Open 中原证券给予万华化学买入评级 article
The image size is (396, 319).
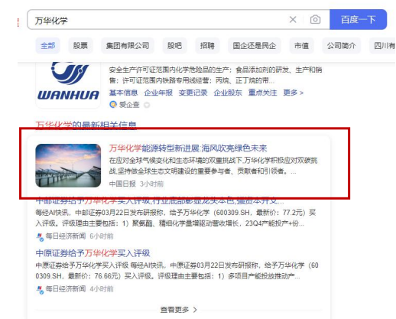coord(93,253)
